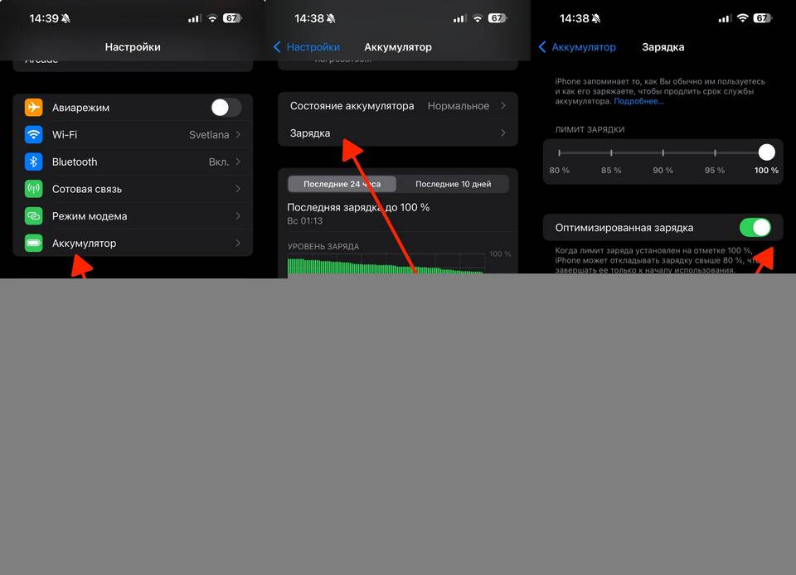This screenshot has height=575, width=796.
Task: Select the Последние 24 часа tab
Action: click(342, 184)
